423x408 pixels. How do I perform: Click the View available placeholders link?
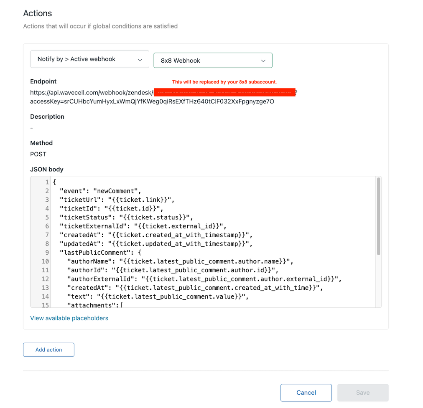[69, 318]
